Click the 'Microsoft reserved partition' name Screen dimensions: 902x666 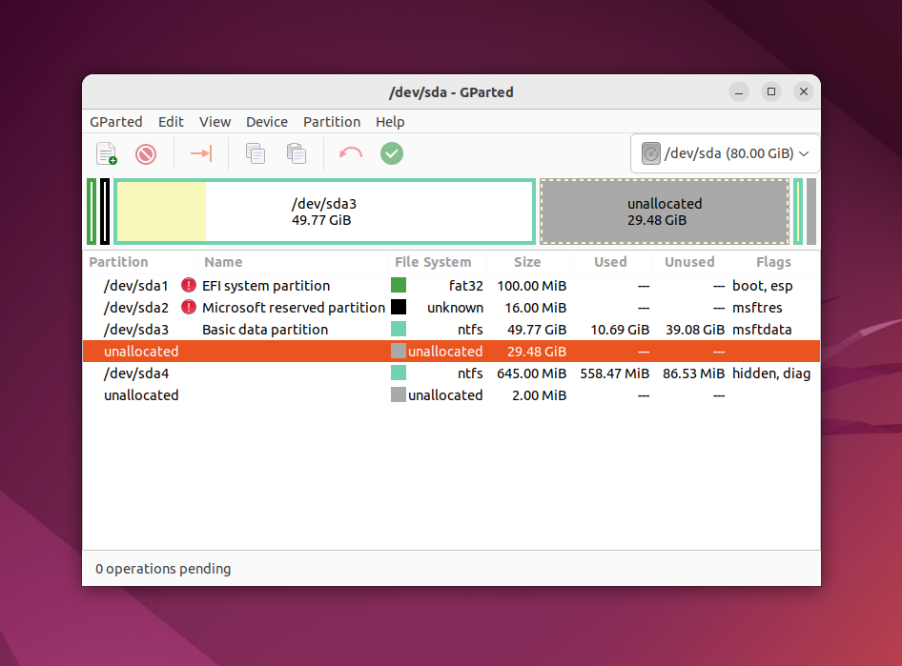tap(294, 308)
